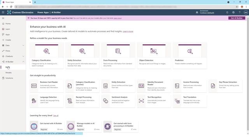Viewport: 249px width, 140px height.
Task: Click the page vertical scrollbar
Action: [x=248, y=75]
